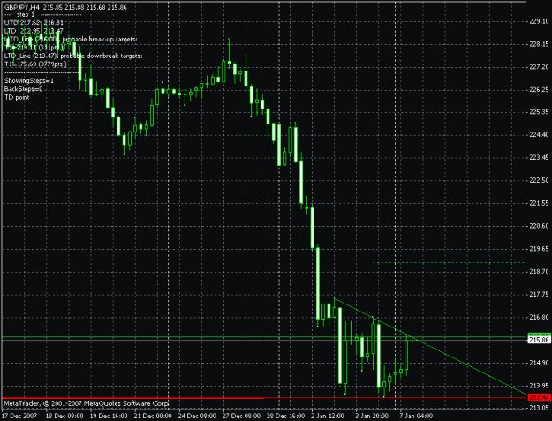Click the 221.55 price scale label

pos(539,203)
